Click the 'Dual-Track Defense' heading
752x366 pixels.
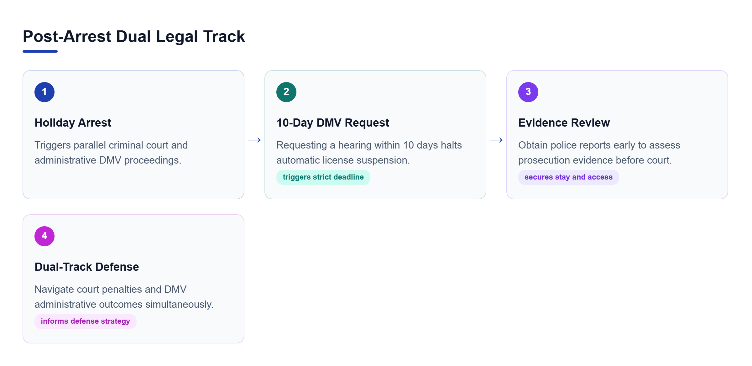(x=87, y=267)
